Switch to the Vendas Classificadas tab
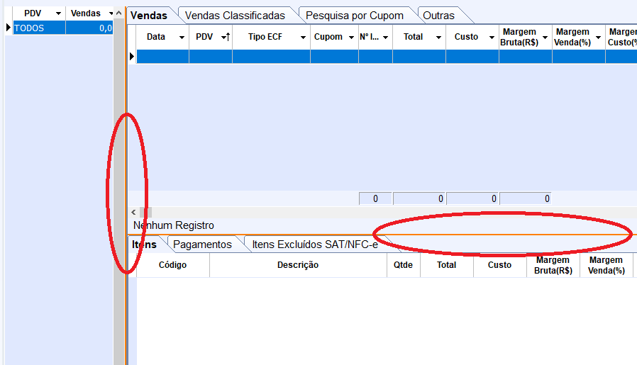Screen dimensions: 637x365 tap(235, 15)
